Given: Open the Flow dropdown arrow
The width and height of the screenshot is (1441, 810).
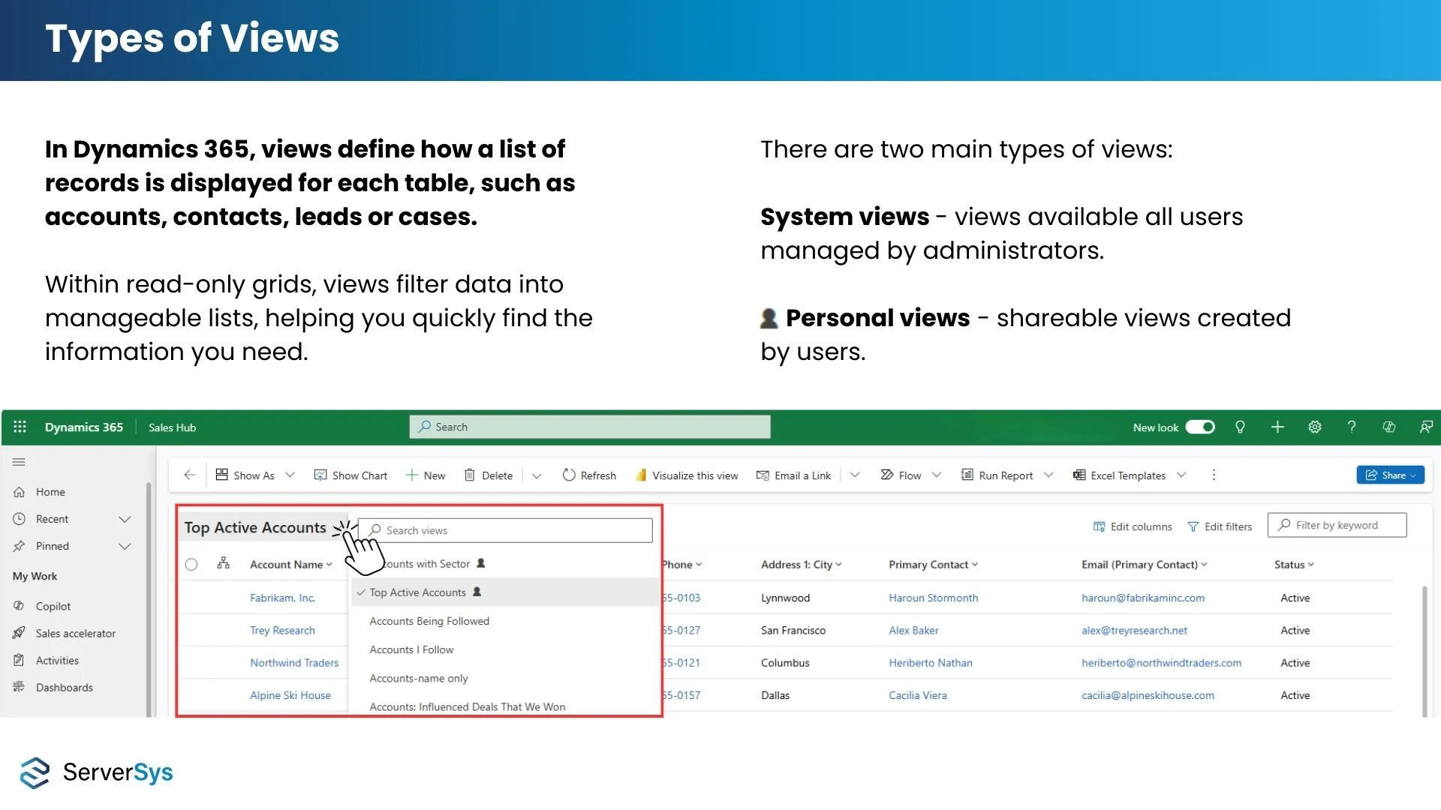Looking at the screenshot, I should click(x=936, y=475).
